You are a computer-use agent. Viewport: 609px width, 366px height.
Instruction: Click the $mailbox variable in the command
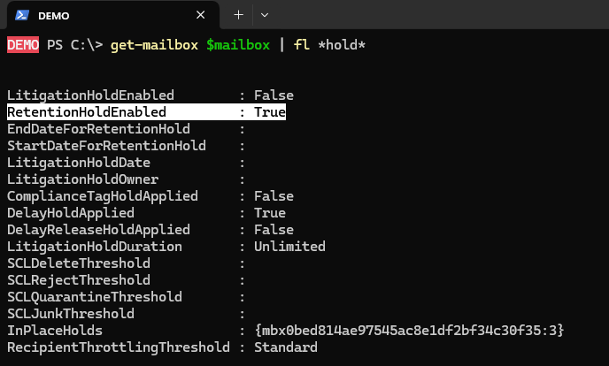click(239, 44)
